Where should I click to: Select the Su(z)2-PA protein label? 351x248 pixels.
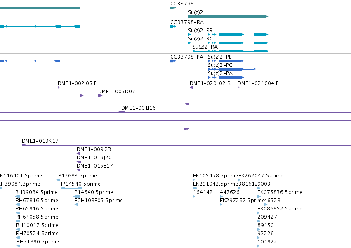pos(220,73)
